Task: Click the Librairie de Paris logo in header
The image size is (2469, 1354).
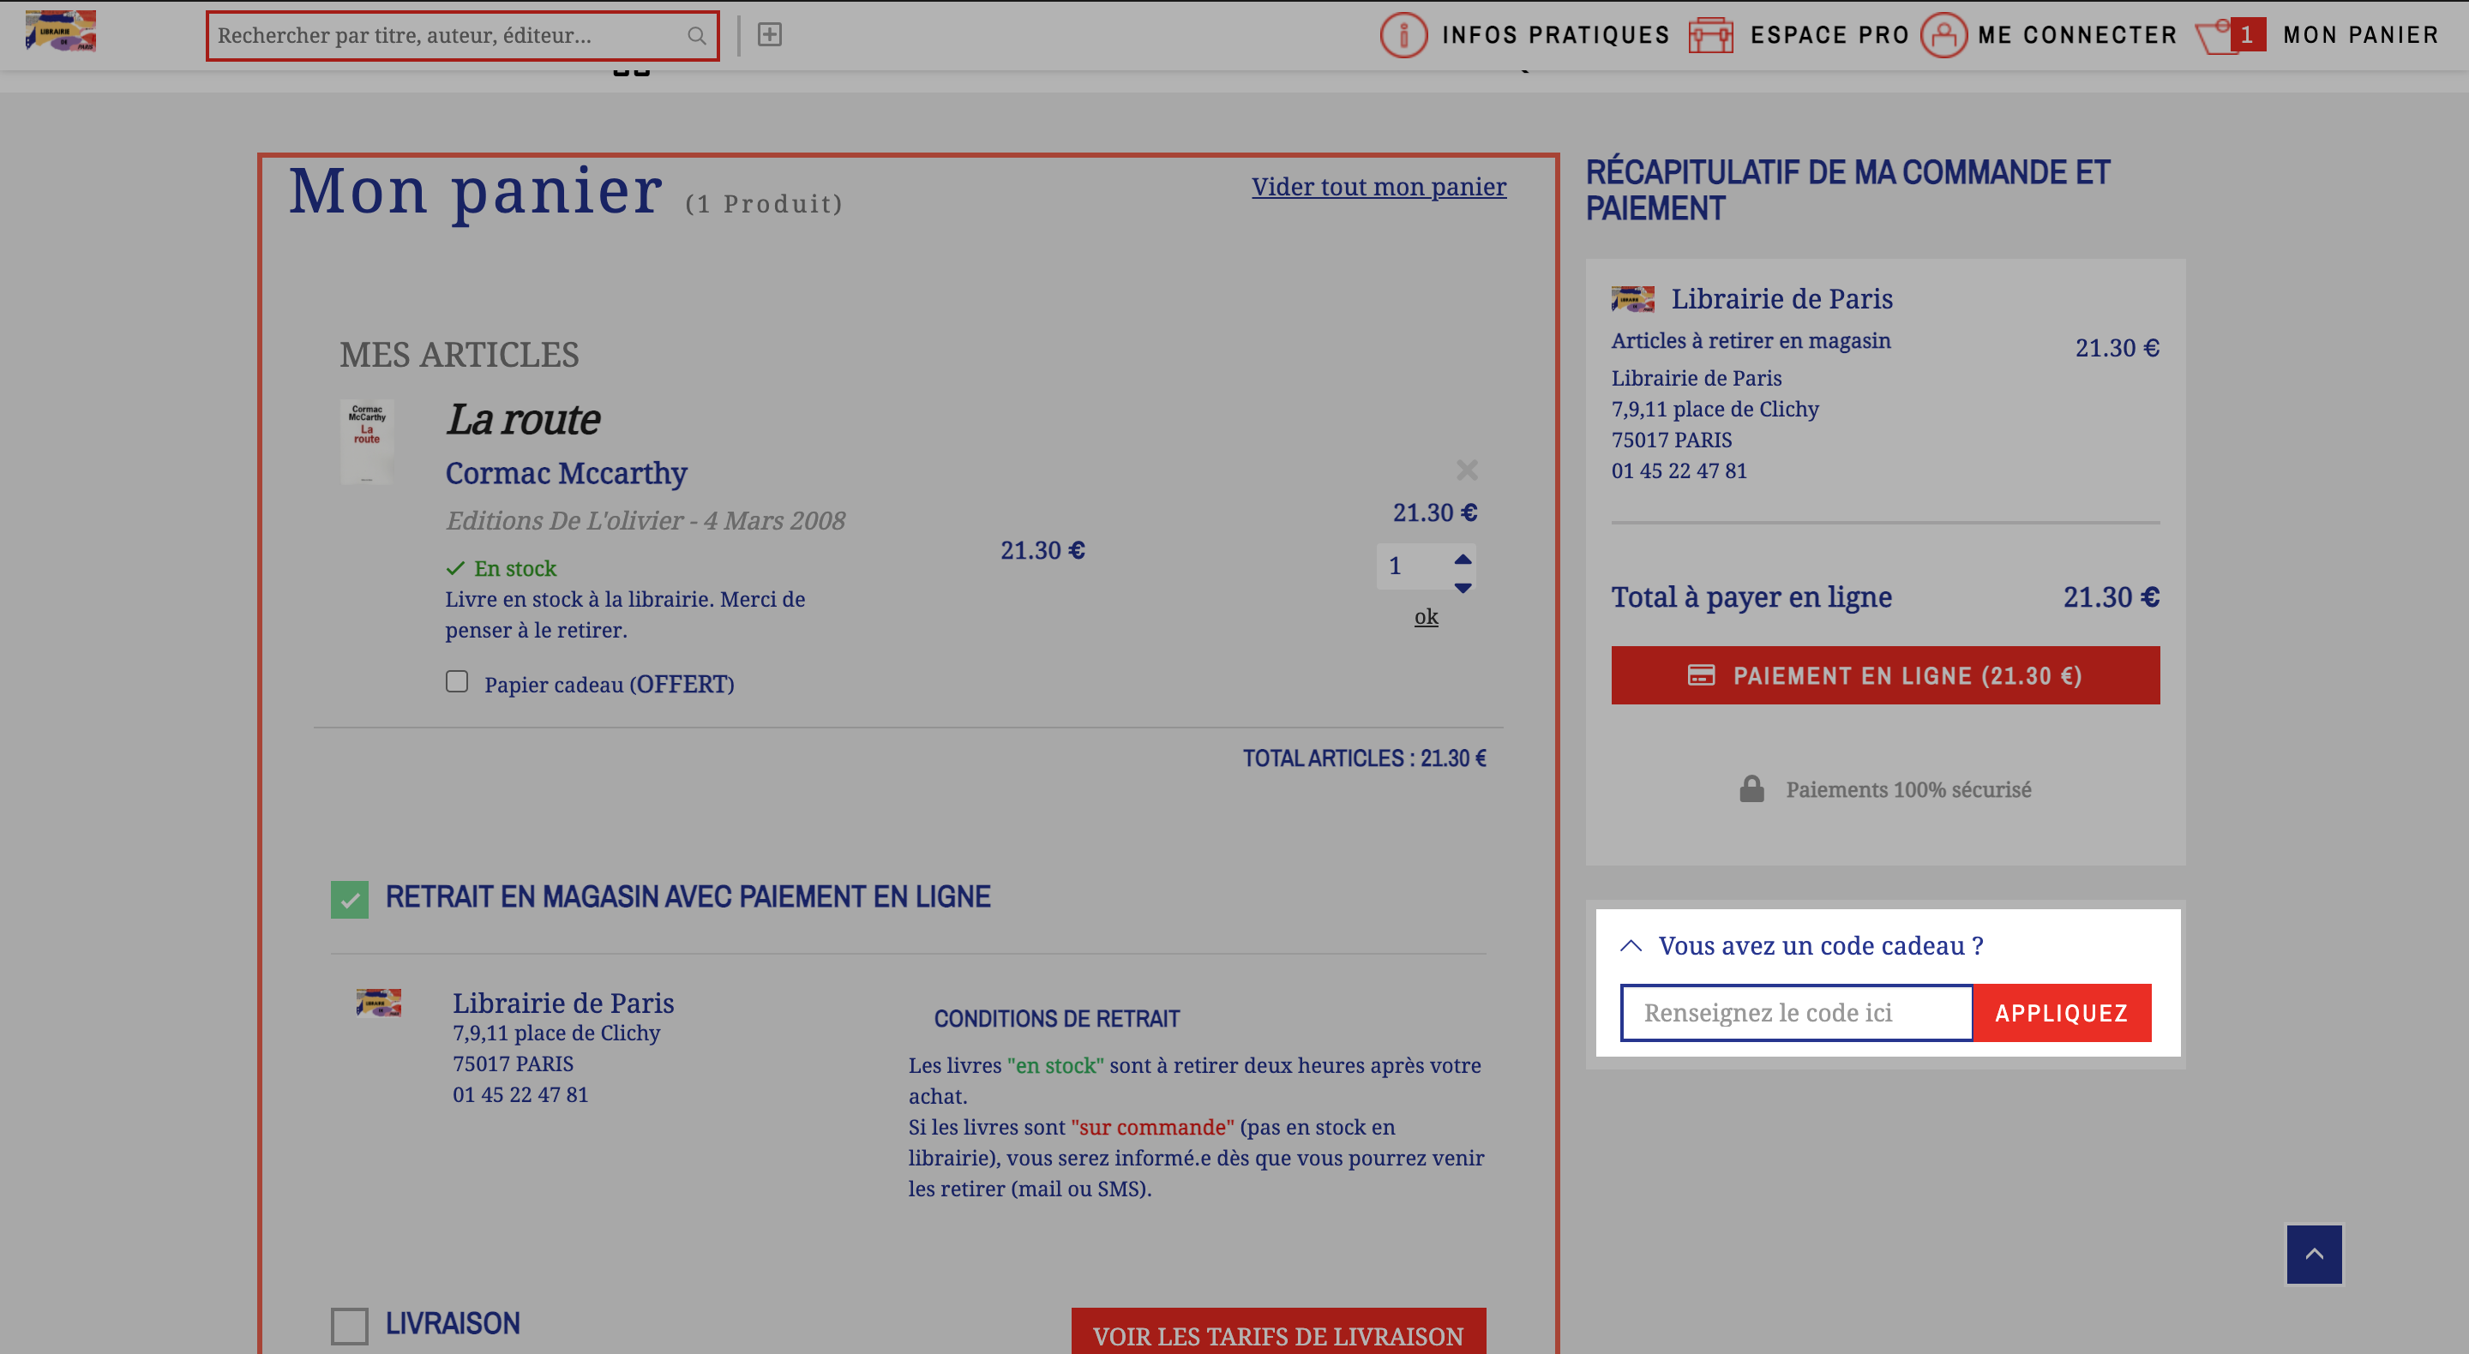Action: (x=60, y=31)
